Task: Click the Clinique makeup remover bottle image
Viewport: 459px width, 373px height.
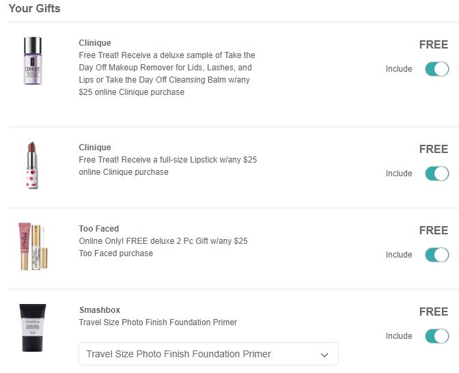Action: [33, 61]
